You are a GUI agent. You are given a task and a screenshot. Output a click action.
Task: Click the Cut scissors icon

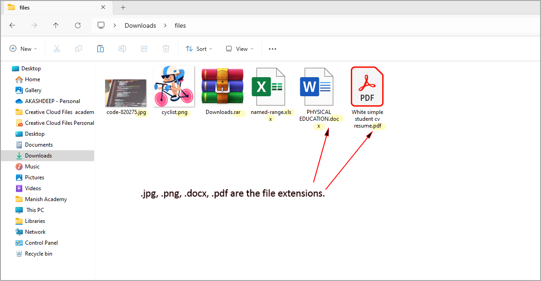(57, 49)
